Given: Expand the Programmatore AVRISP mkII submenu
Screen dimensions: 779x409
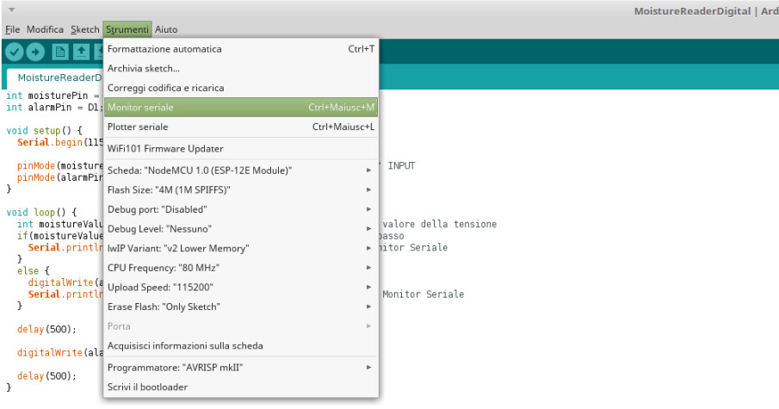Looking at the screenshot, I should [x=241, y=368].
